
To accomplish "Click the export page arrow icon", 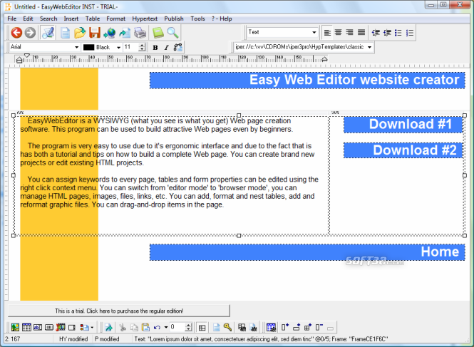I will coord(125,33).
